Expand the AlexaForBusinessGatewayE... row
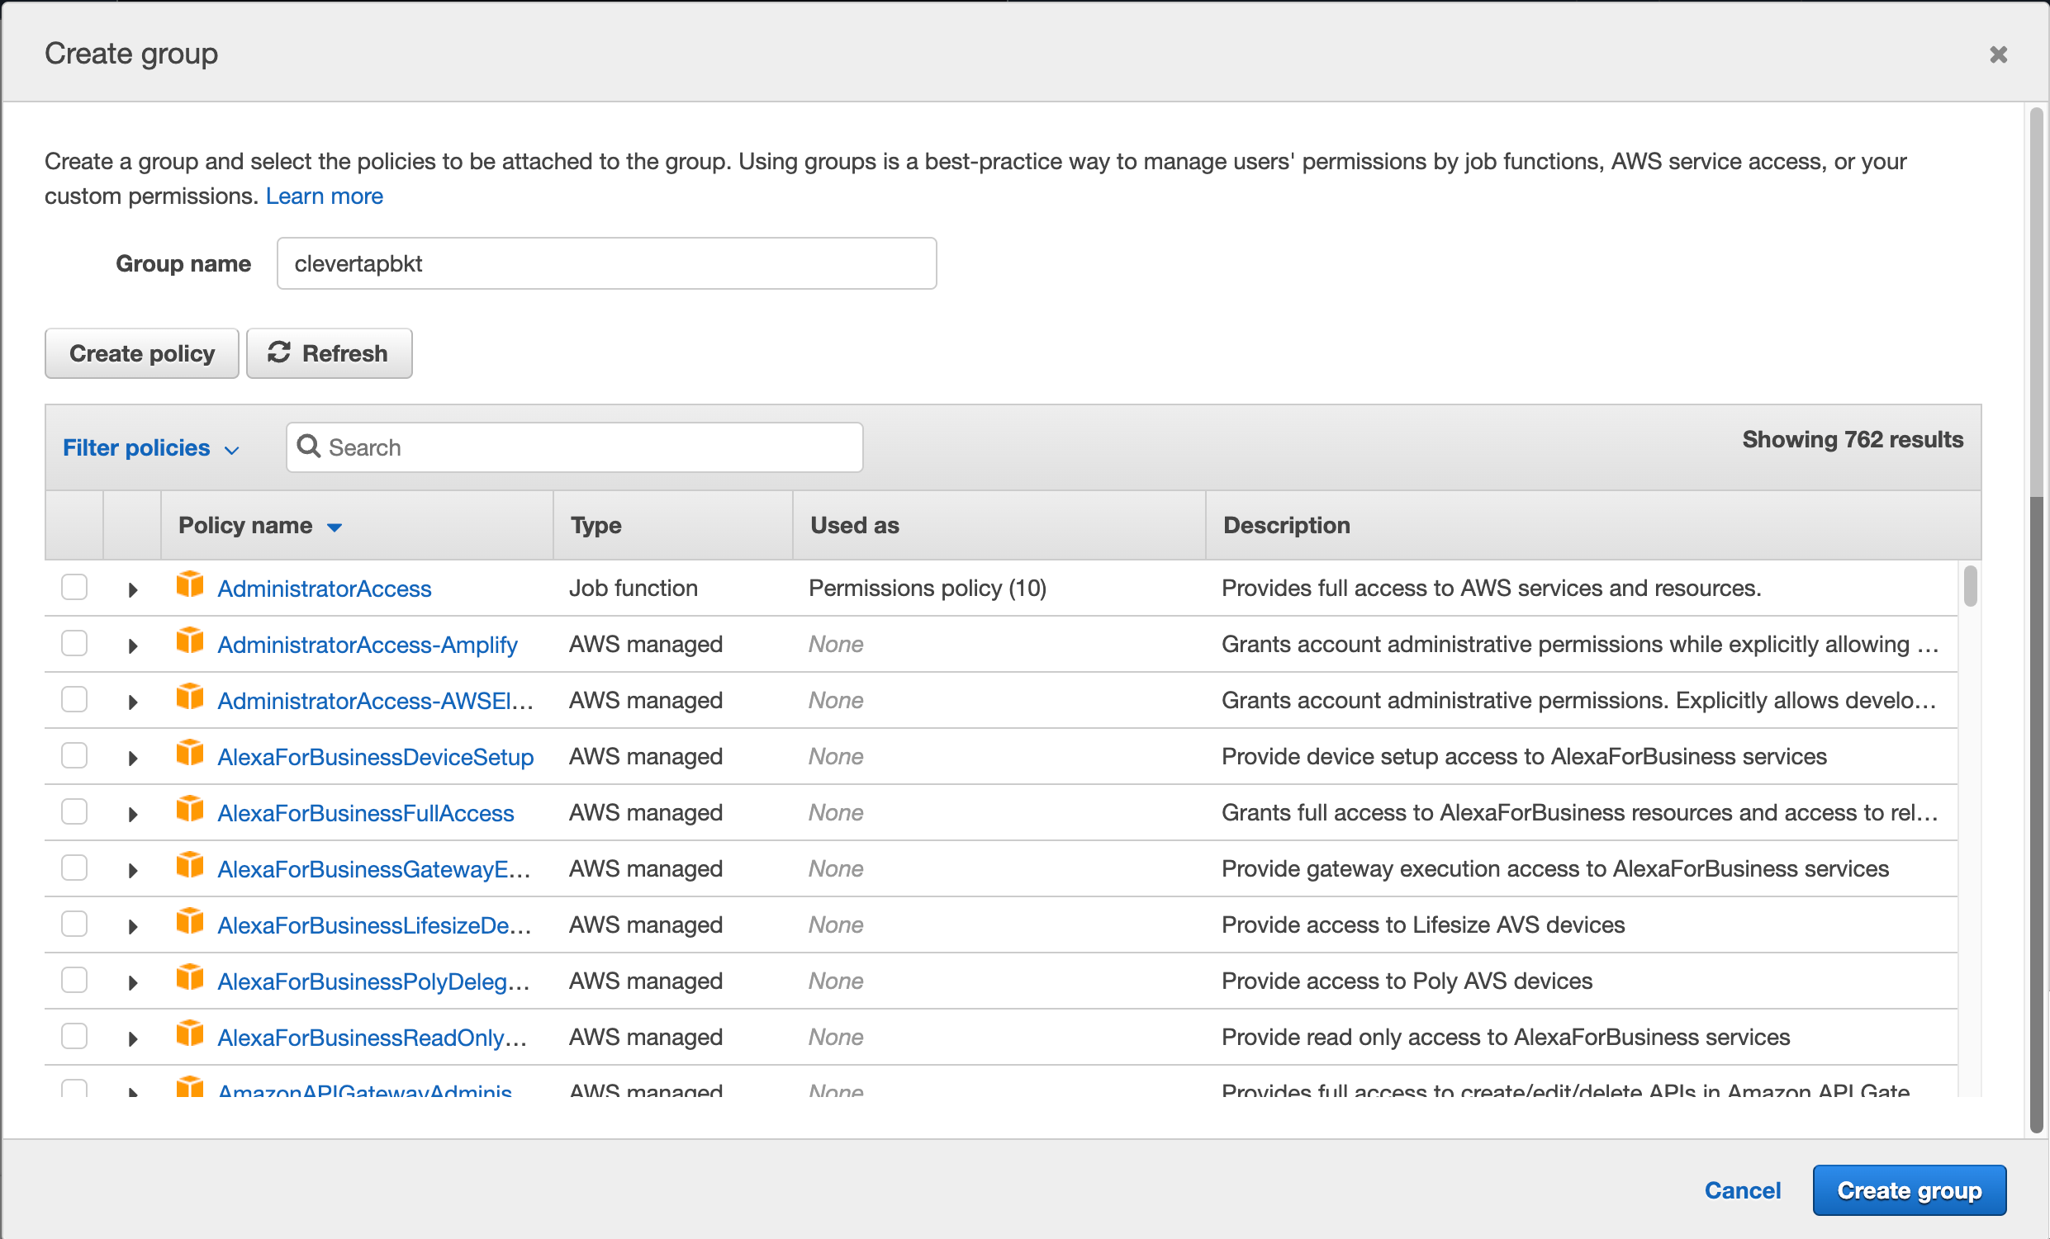 coord(132,871)
